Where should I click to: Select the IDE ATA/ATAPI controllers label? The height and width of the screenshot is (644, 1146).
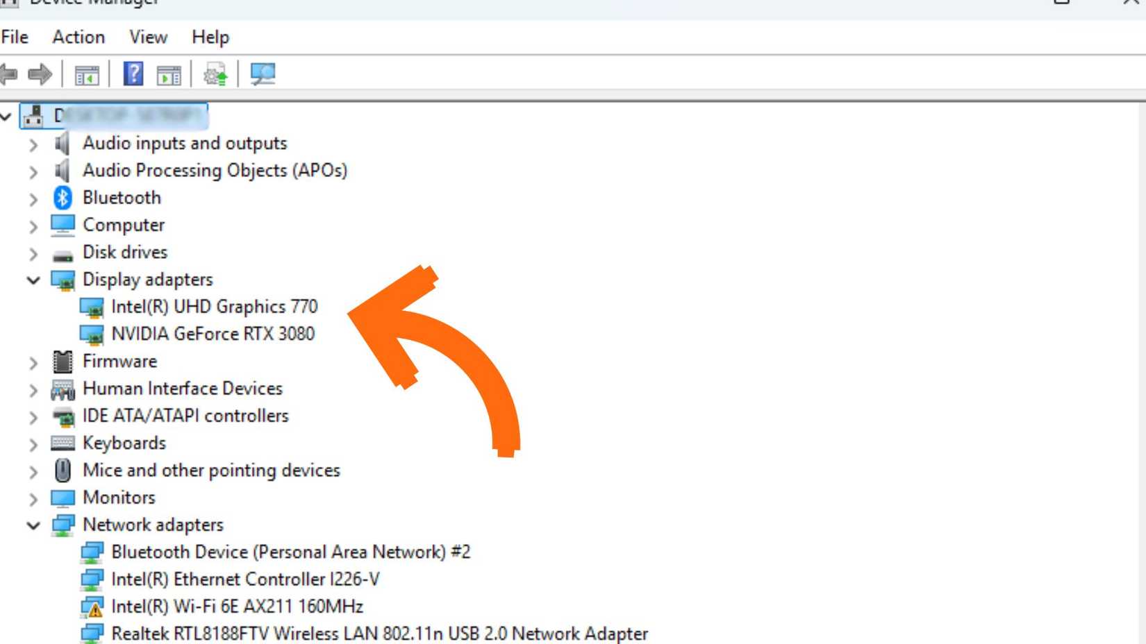tap(185, 416)
